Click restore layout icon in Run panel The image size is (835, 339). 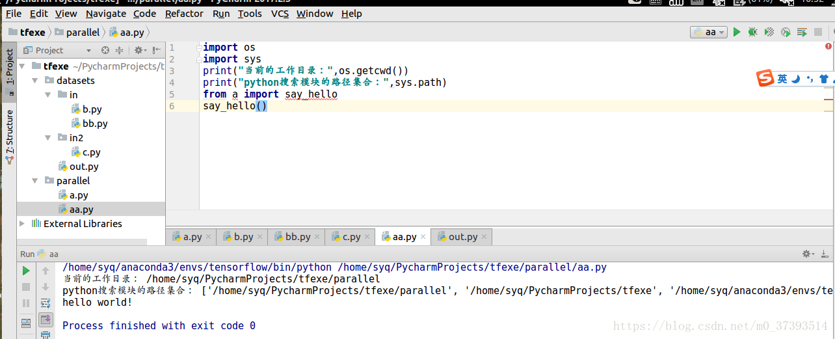pyautogui.click(x=26, y=323)
